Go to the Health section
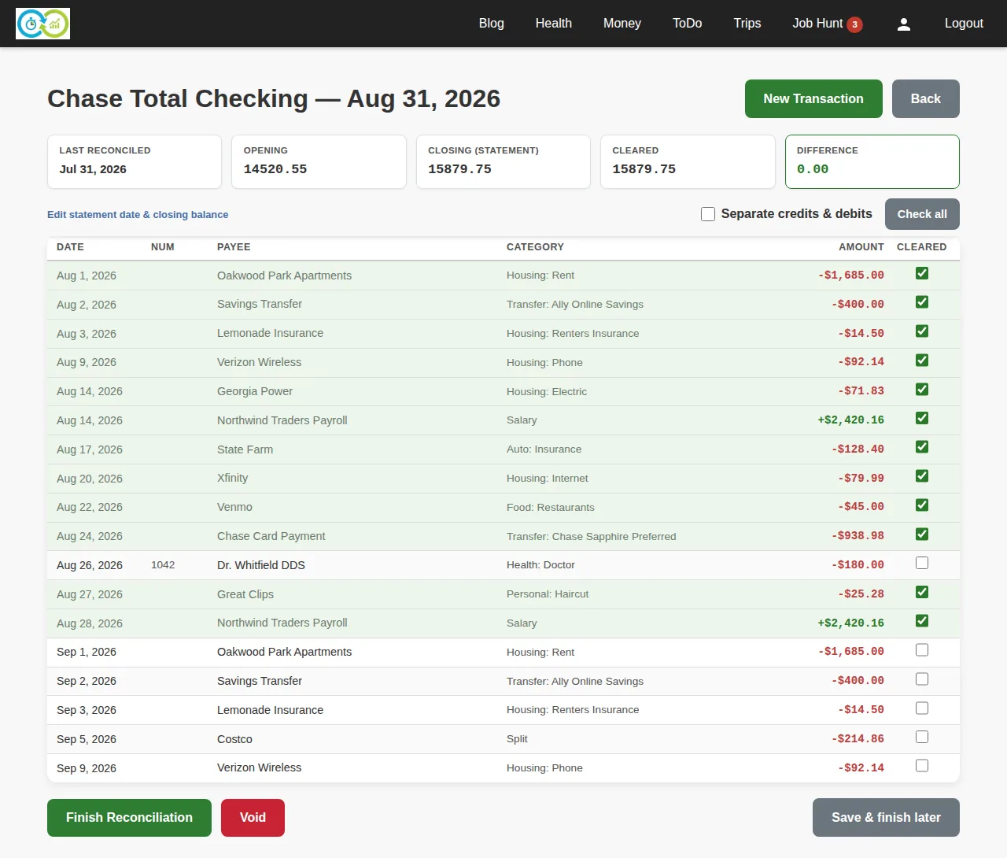The height and width of the screenshot is (858, 1007). pos(554,24)
